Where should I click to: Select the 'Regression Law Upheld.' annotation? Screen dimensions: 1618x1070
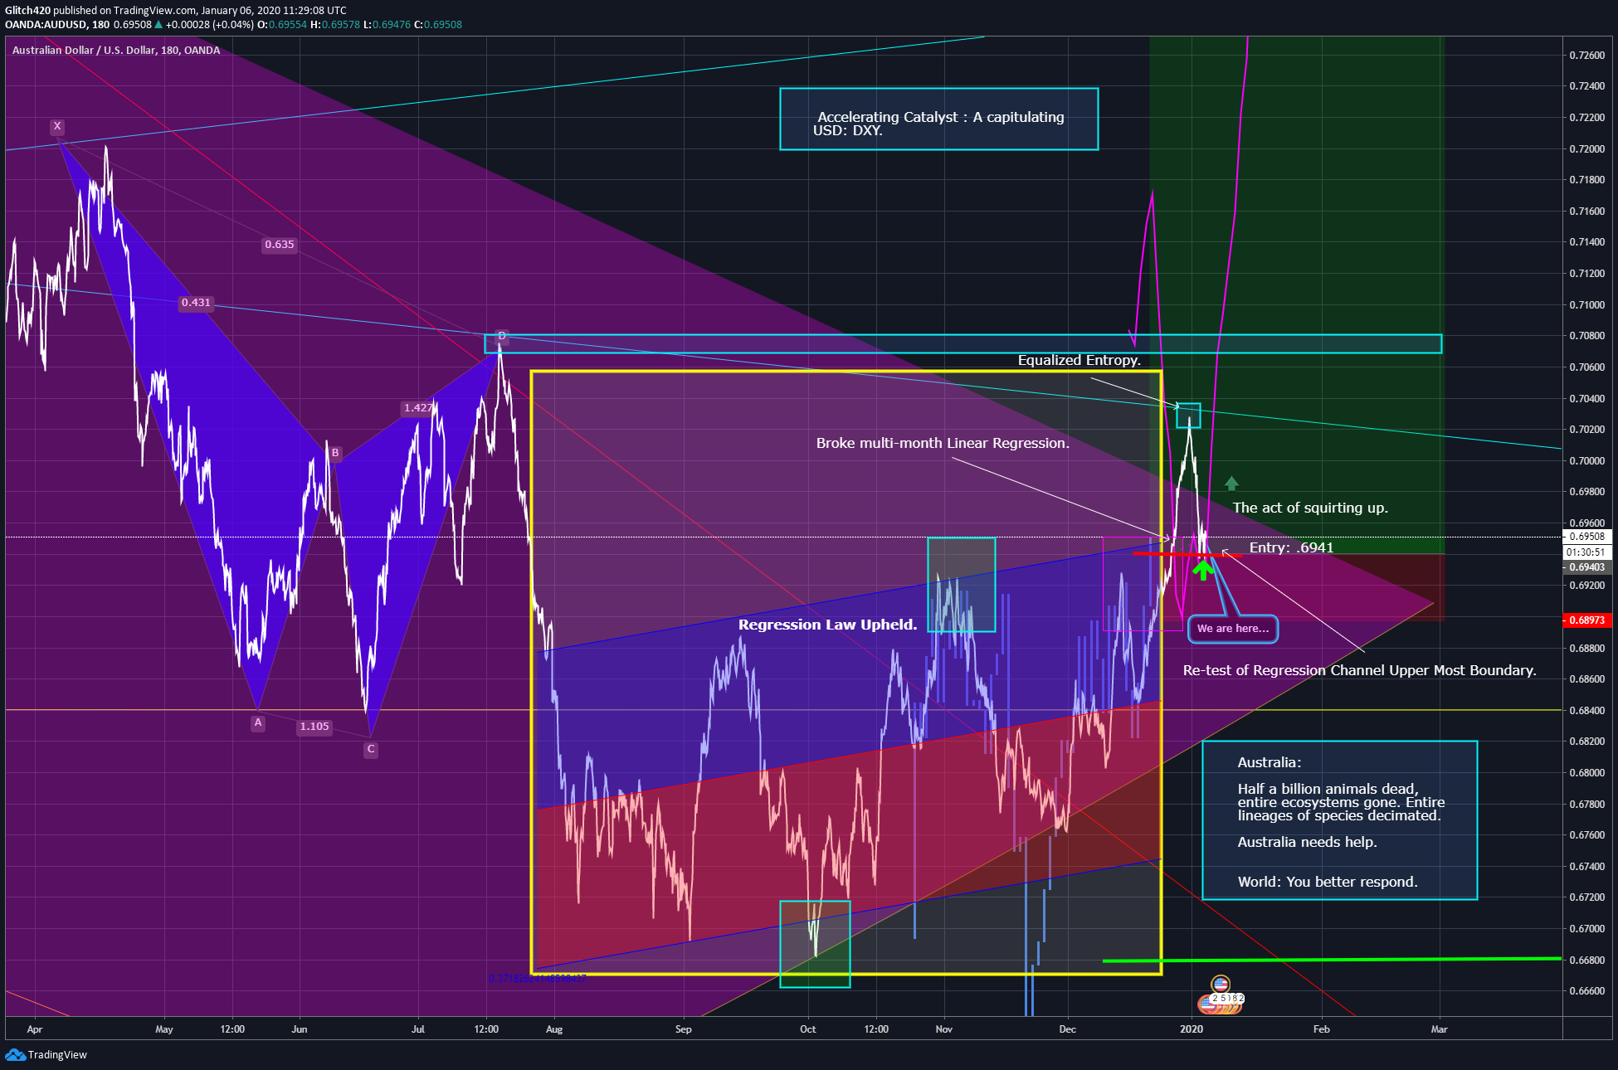click(x=828, y=625)
